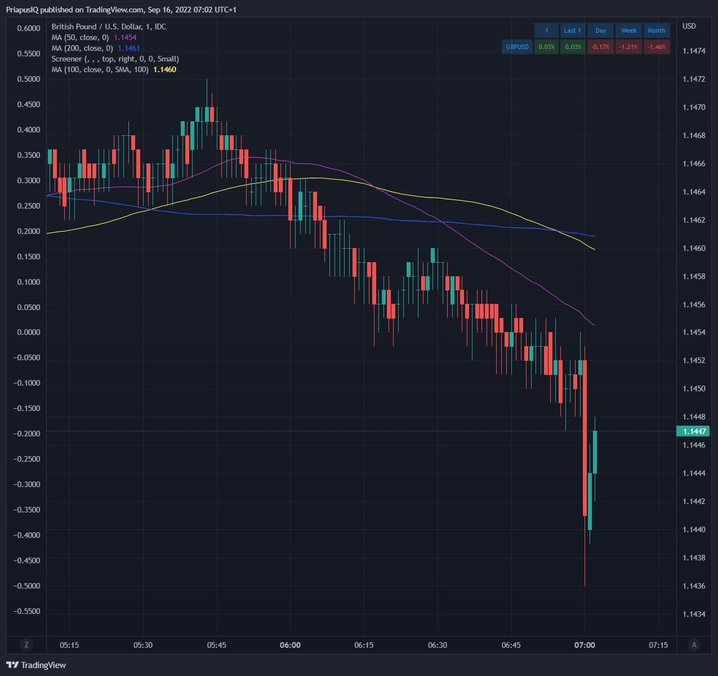Screen dimensions: 718x676
Task: Click the 07:00 time axis label
Action: (585, 645)
